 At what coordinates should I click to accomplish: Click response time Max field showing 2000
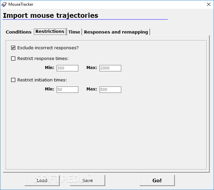click(110, 68)
